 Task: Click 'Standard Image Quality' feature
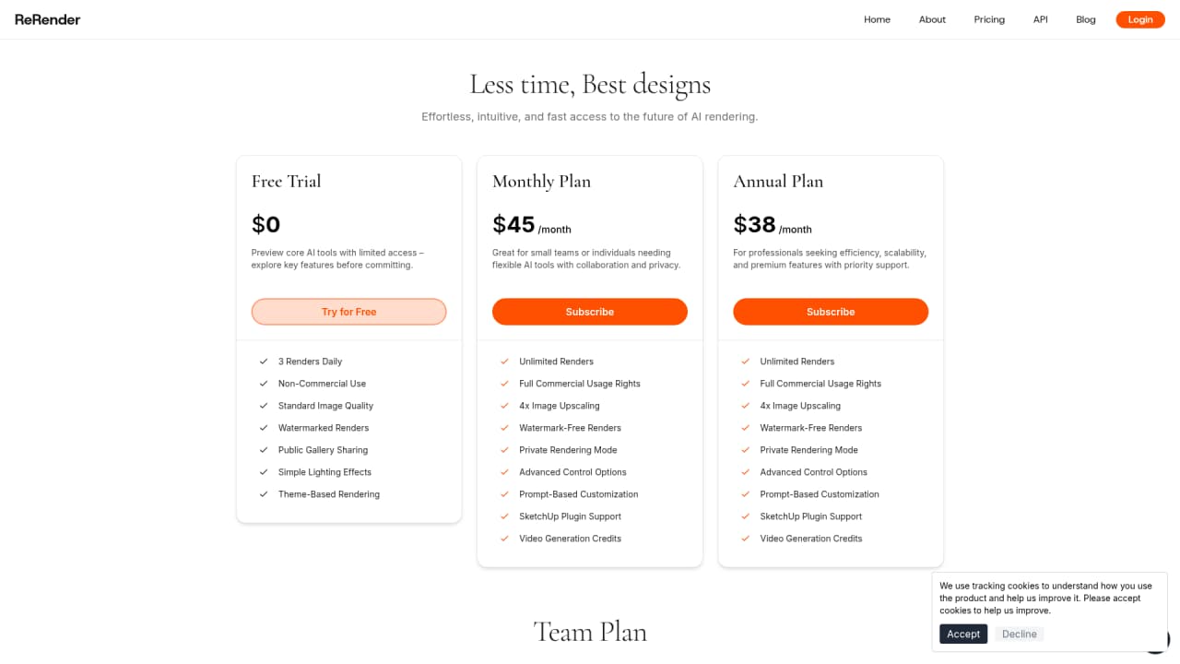point(325,406)
